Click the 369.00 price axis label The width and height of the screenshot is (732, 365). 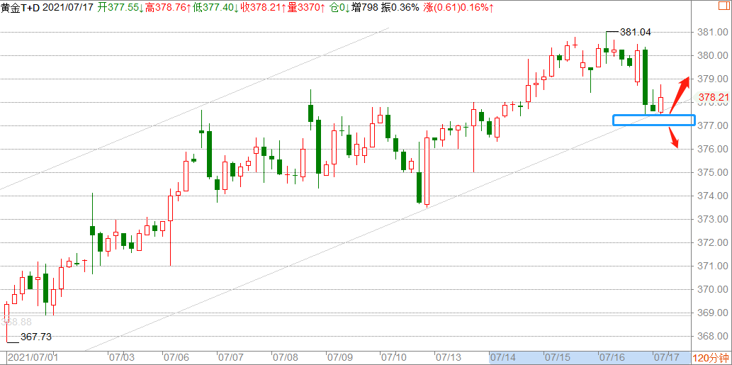[711, 313]
